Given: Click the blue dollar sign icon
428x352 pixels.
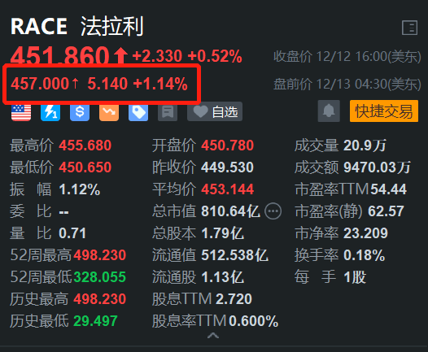Looking at the screenshot, I should (80, 112).
